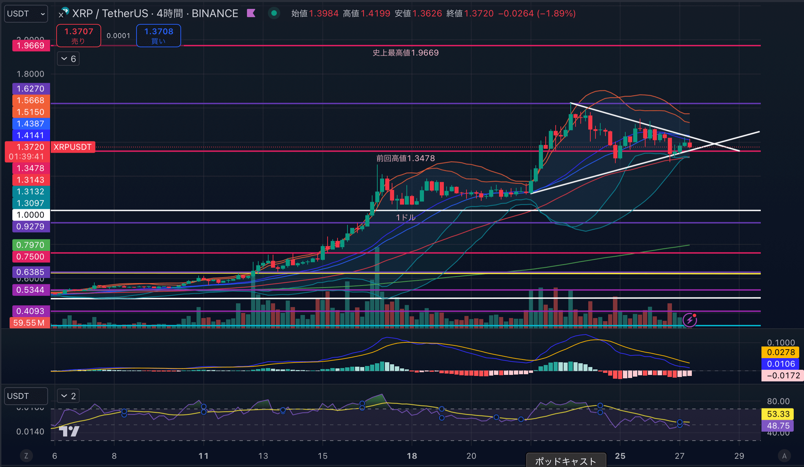Select the 1.0000 white price label
Screen dimensions: 804x467
pyautogui.click(x=31, y=215)
